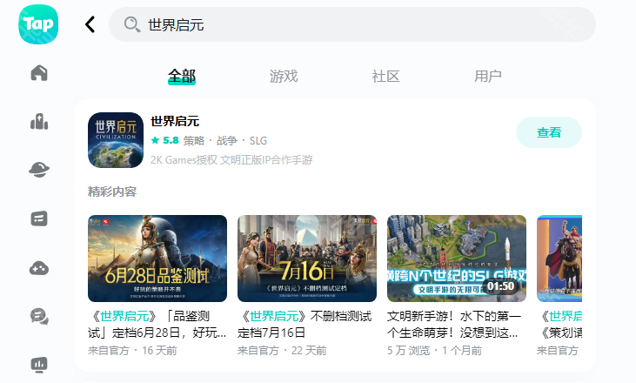This screenshot has width=636, height=383.
Task: Click the 战争 tag
Action: pos(227,140)
